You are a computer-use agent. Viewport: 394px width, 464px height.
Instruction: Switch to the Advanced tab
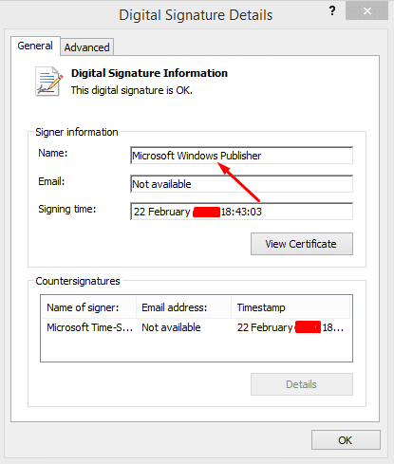(x=86, y=47)
